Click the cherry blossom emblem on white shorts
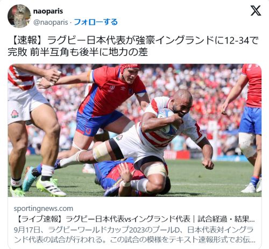The height and width of the screenshot is (249, 269). 15,114
